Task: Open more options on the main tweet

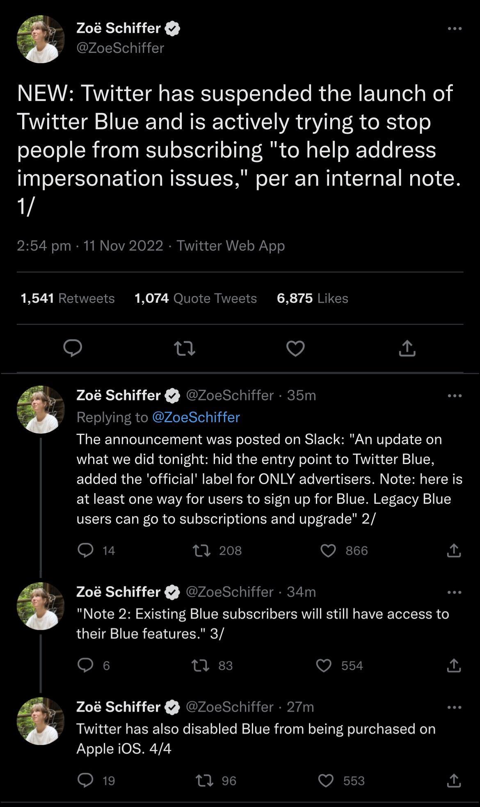Action: [455, 28]
